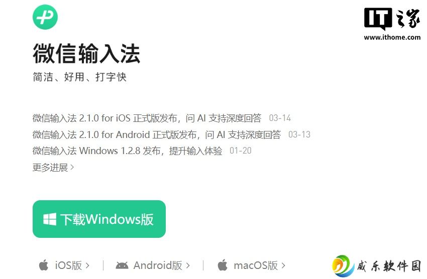Open the Android版 download link
427x279 pixels.
click(158, 265)
